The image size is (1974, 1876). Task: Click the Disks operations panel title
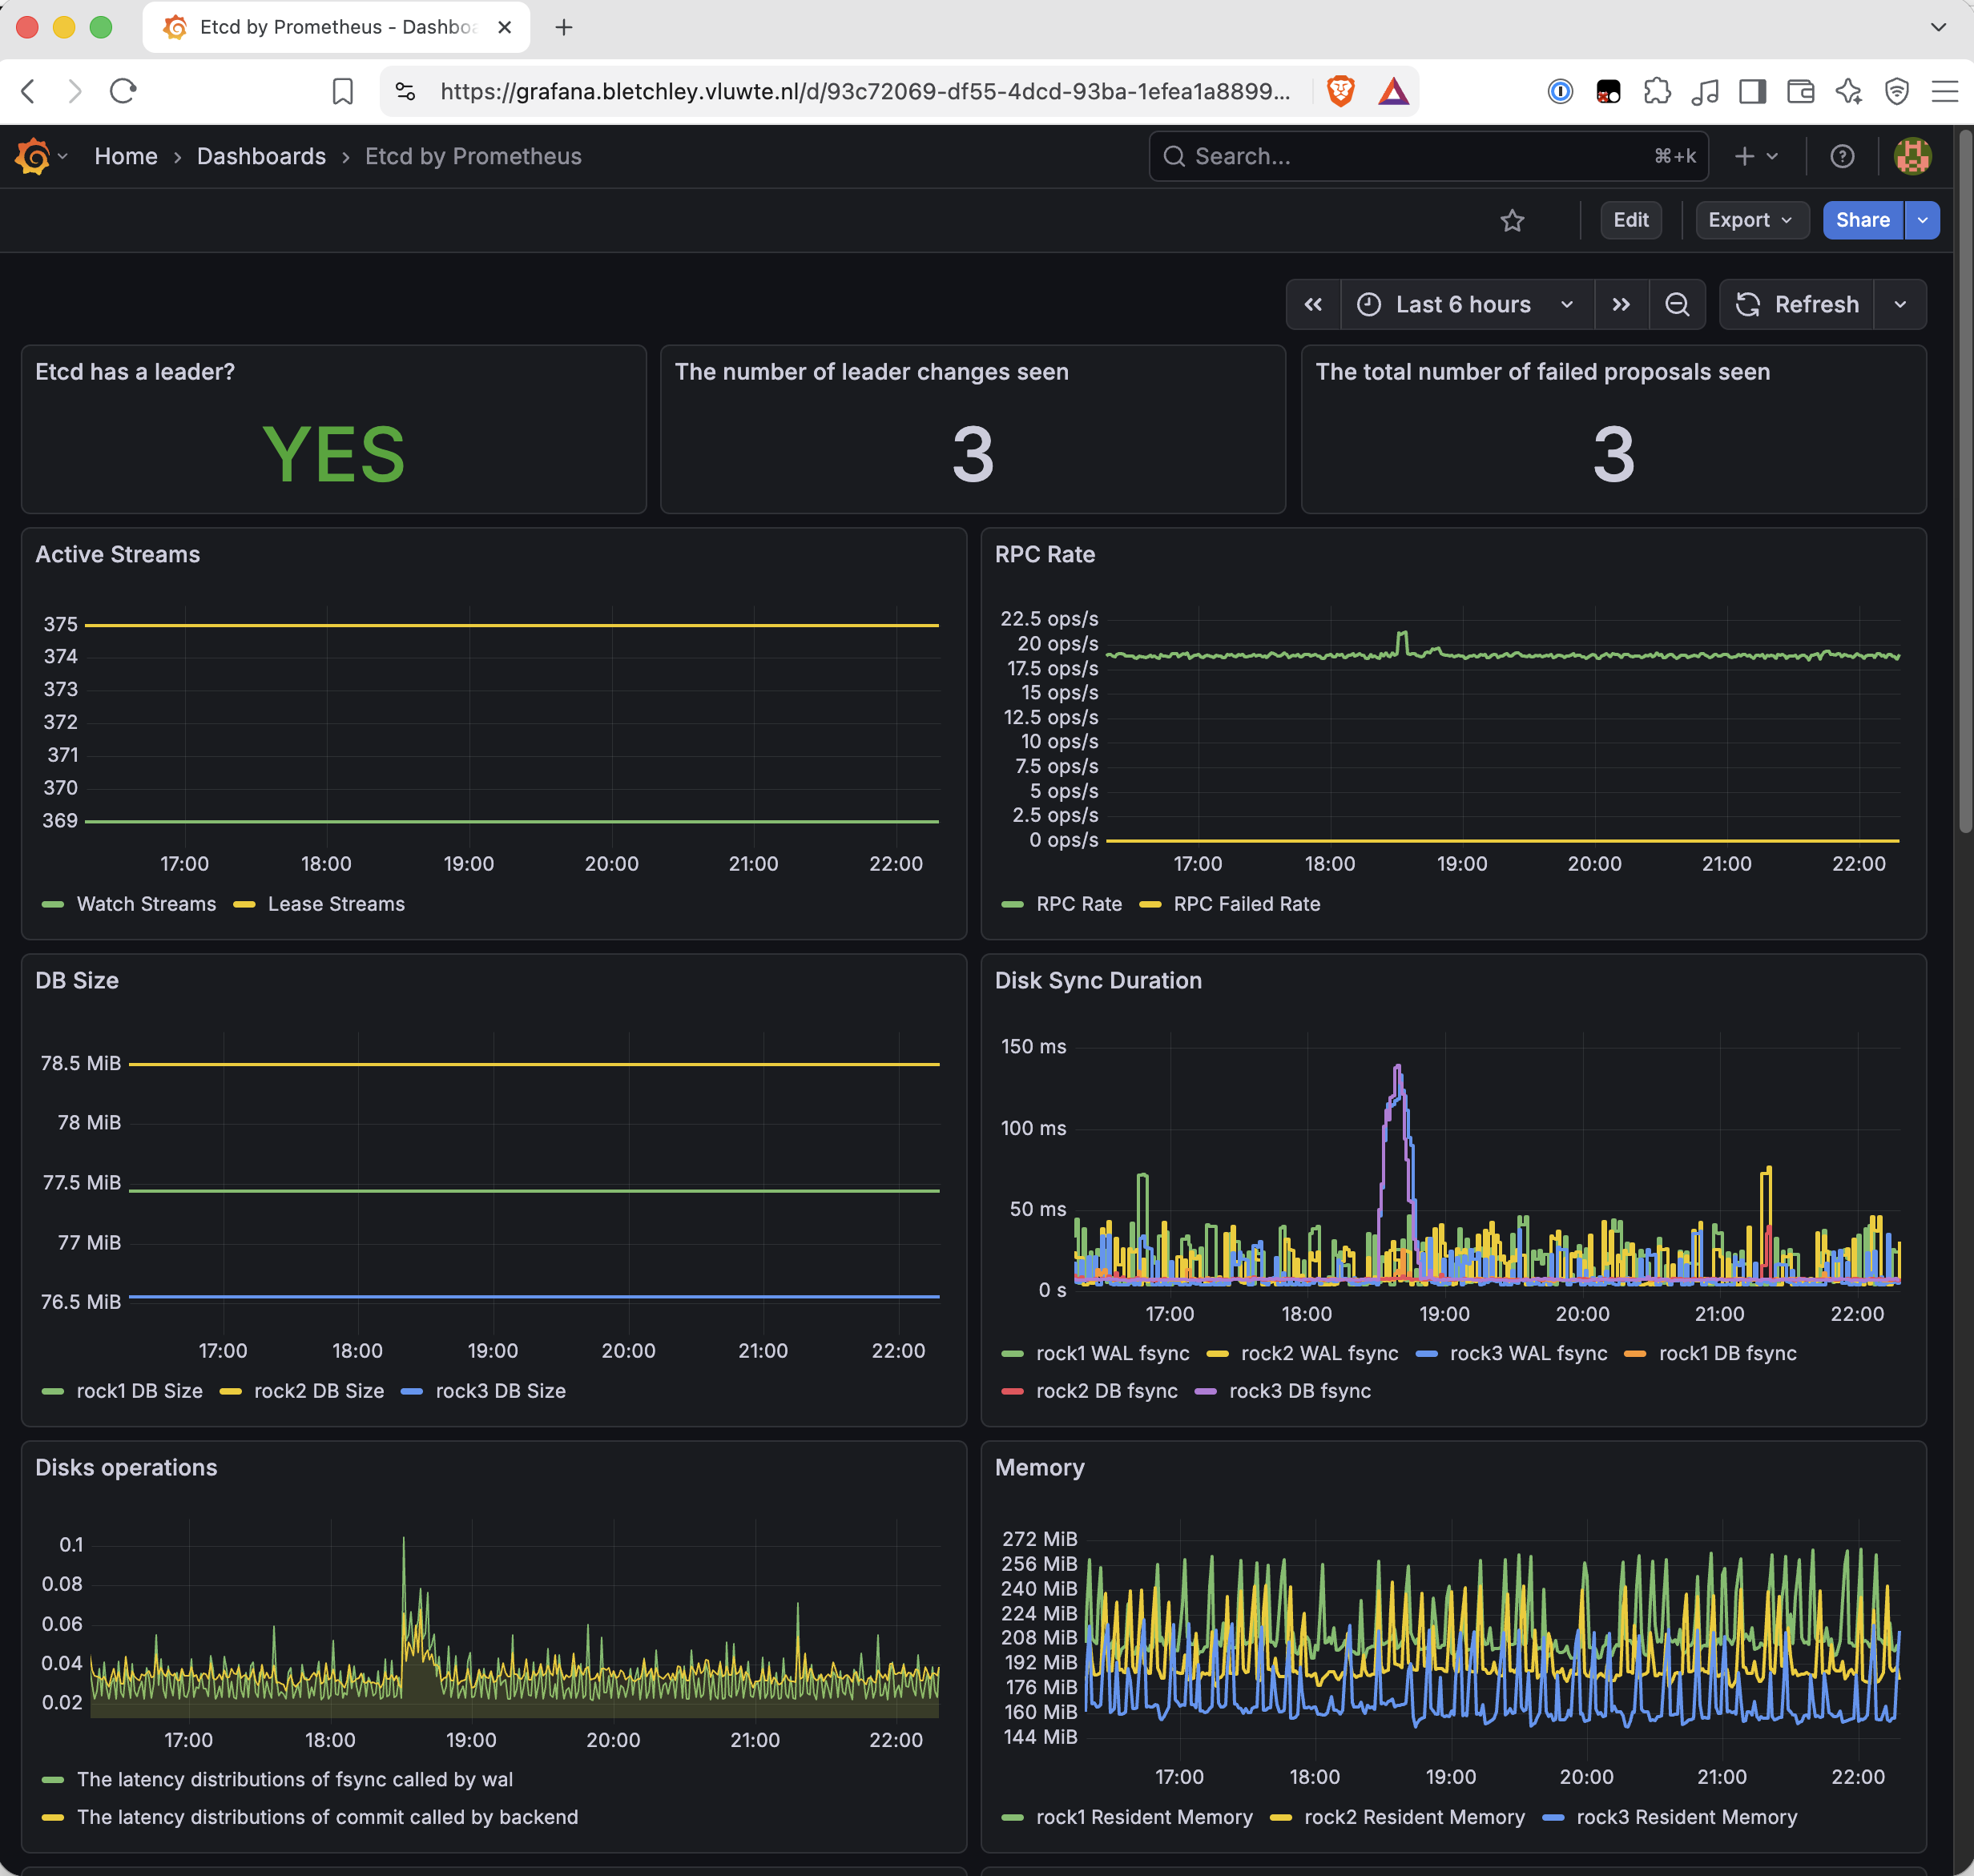(126, 1467)
